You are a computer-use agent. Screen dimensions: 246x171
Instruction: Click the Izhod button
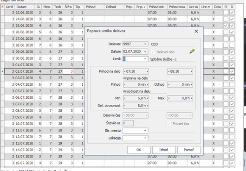tap(164, 150)
